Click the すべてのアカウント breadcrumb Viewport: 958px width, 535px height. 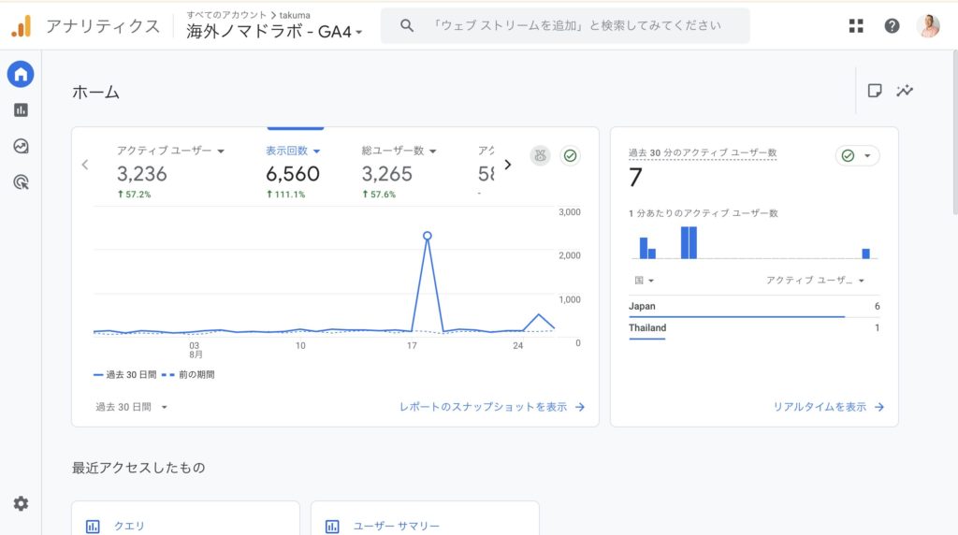click(x=226, y=15)
